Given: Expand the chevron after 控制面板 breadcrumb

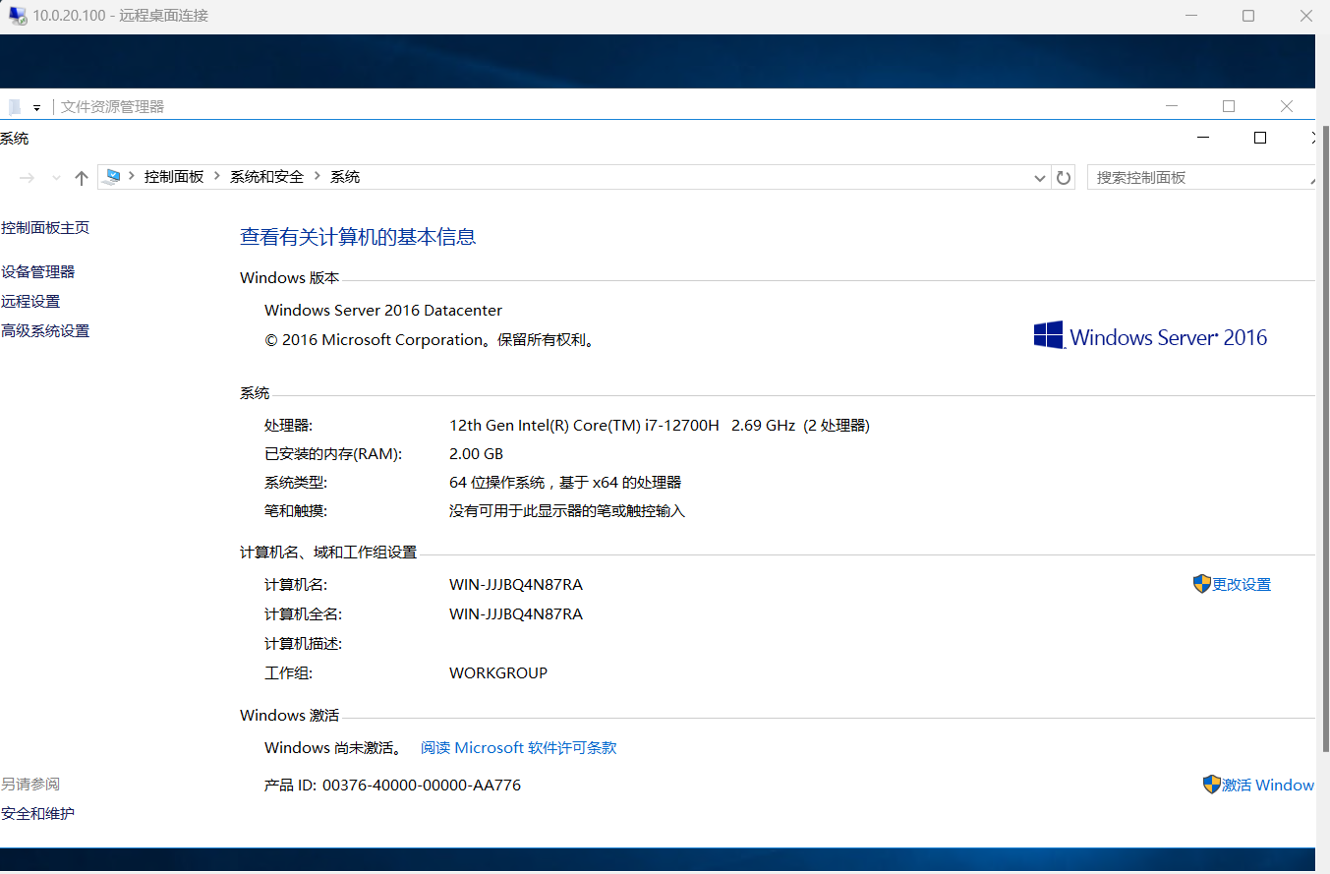Looking at the screenshot, I should [x=217, y=177].
